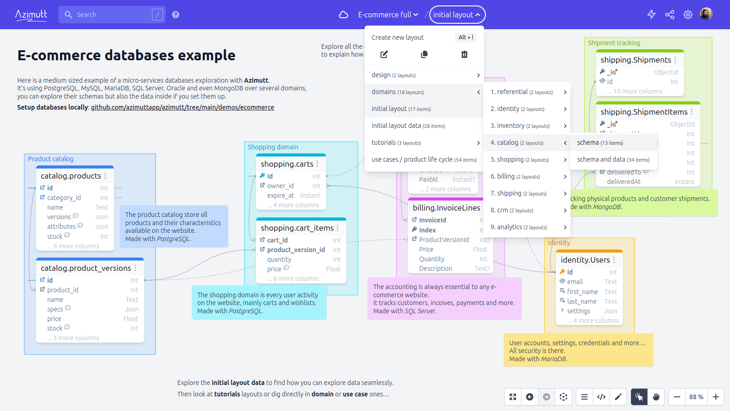Expand the tutorials layouts folder

pos(424,142)
